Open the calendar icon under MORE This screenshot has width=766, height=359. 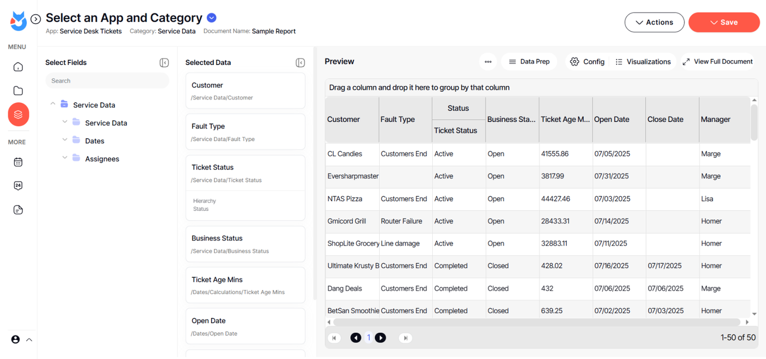pos(18,162)
